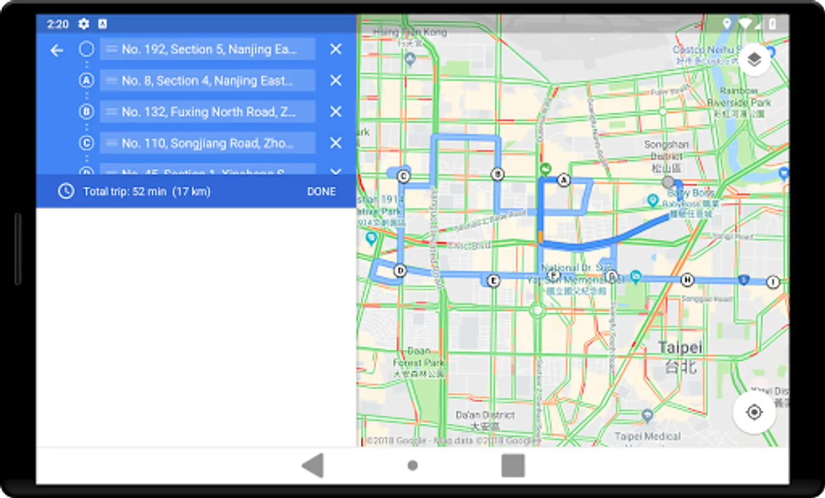Tap the Songshan District map label
Image resolution: width=825 pixels, height=498 pixels.
[x=666, y=155]
